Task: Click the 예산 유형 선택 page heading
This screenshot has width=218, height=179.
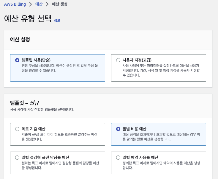Action: click(x=28, y=18)
